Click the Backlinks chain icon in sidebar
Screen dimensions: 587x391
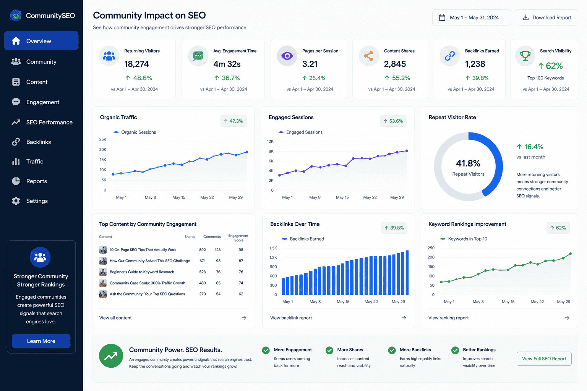click(x=16, y=142)
